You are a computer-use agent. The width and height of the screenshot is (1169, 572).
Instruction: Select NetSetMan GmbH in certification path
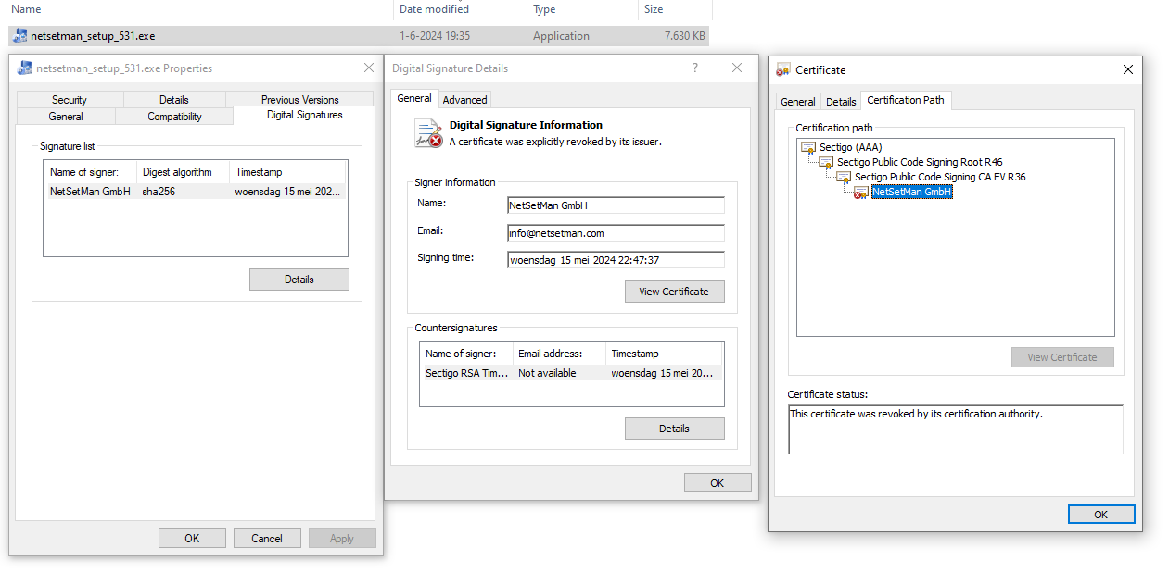[912, 192]
